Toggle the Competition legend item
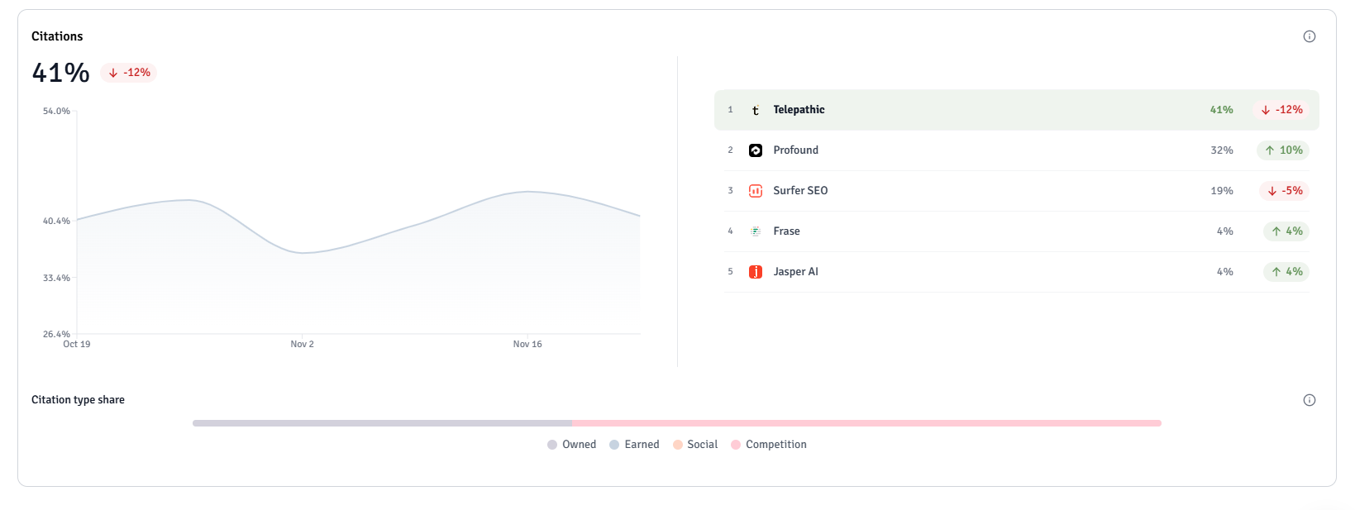This screenshot has width=1355, height=510. tap(769, 445)
